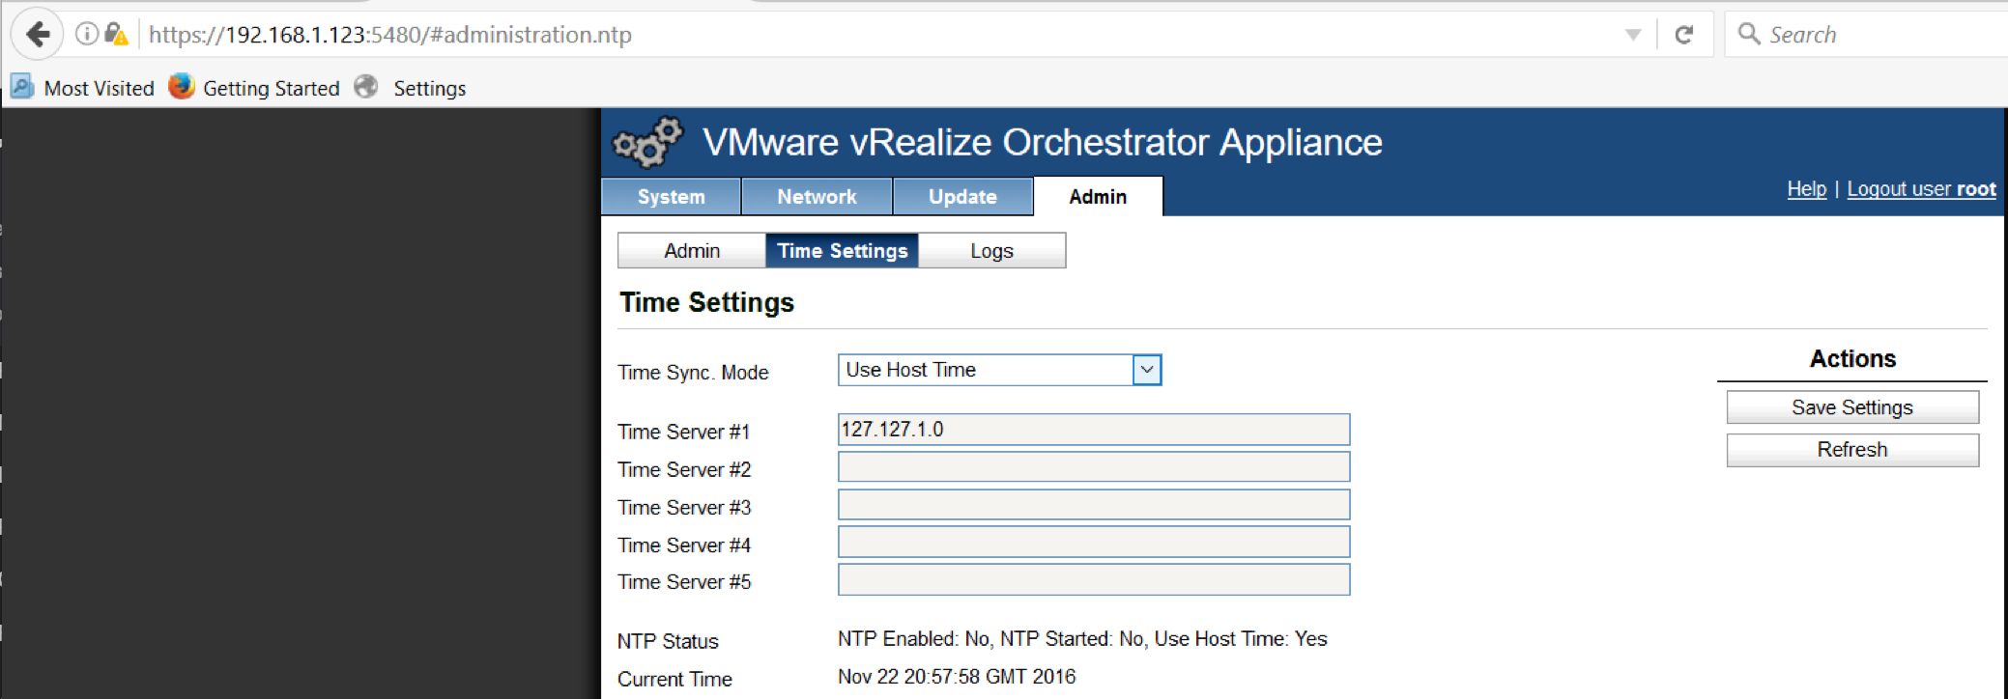Click the URL address field

click(x=879, y=35)
